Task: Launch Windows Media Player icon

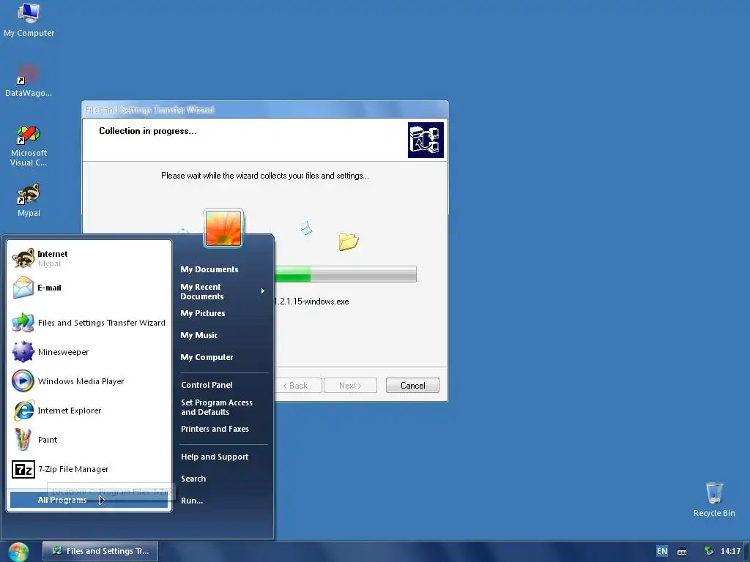Action: coord(23,381)
